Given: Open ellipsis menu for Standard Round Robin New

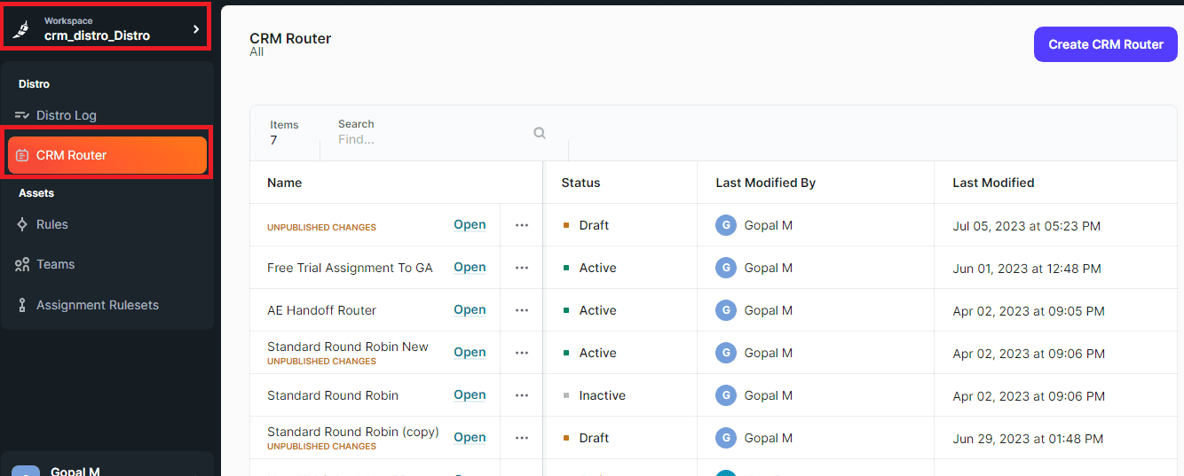Looking at the screenshot, I should point(522,353).
